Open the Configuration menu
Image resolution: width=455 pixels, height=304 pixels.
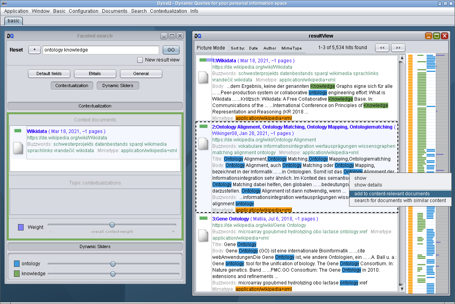coord(83,11)
